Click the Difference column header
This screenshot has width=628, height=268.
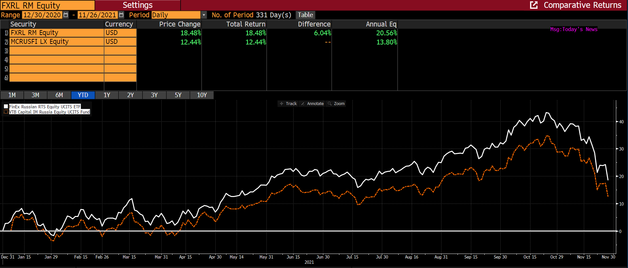coord(314,24)
